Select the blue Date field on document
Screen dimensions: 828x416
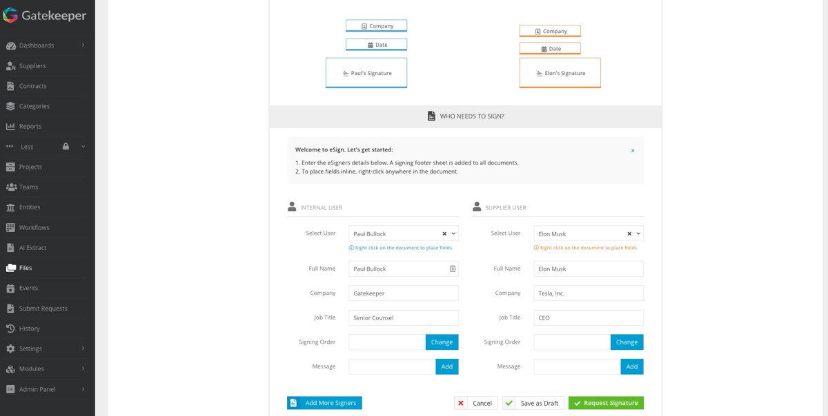tap(377, 45)
